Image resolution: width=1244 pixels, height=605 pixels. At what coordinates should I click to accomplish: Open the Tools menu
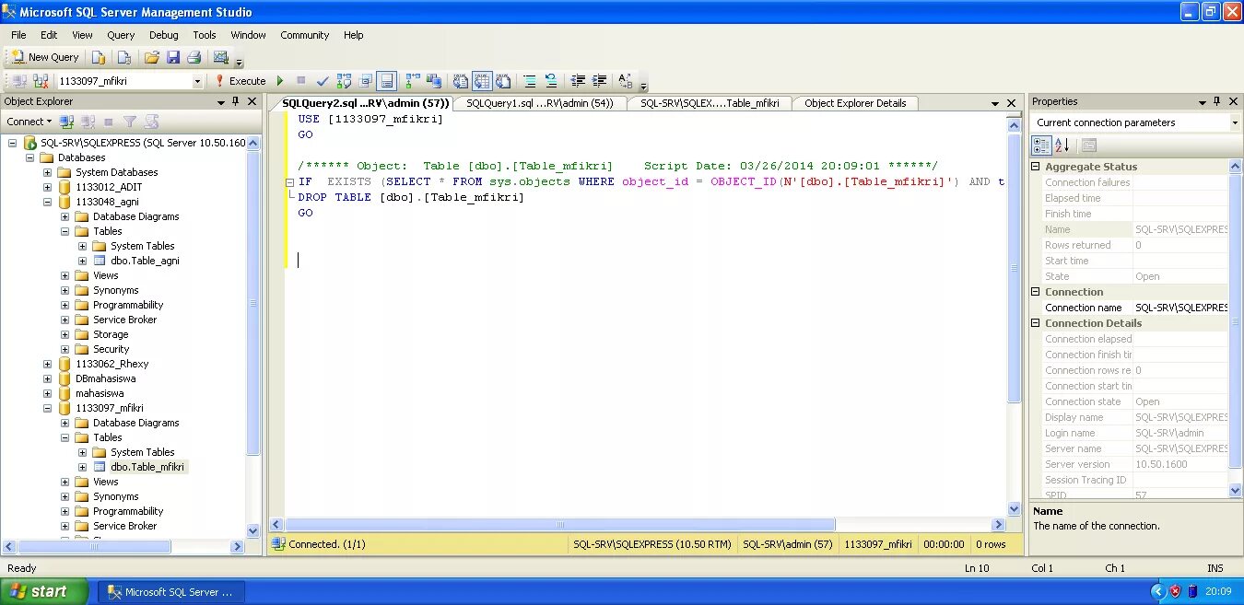(205, 35)
